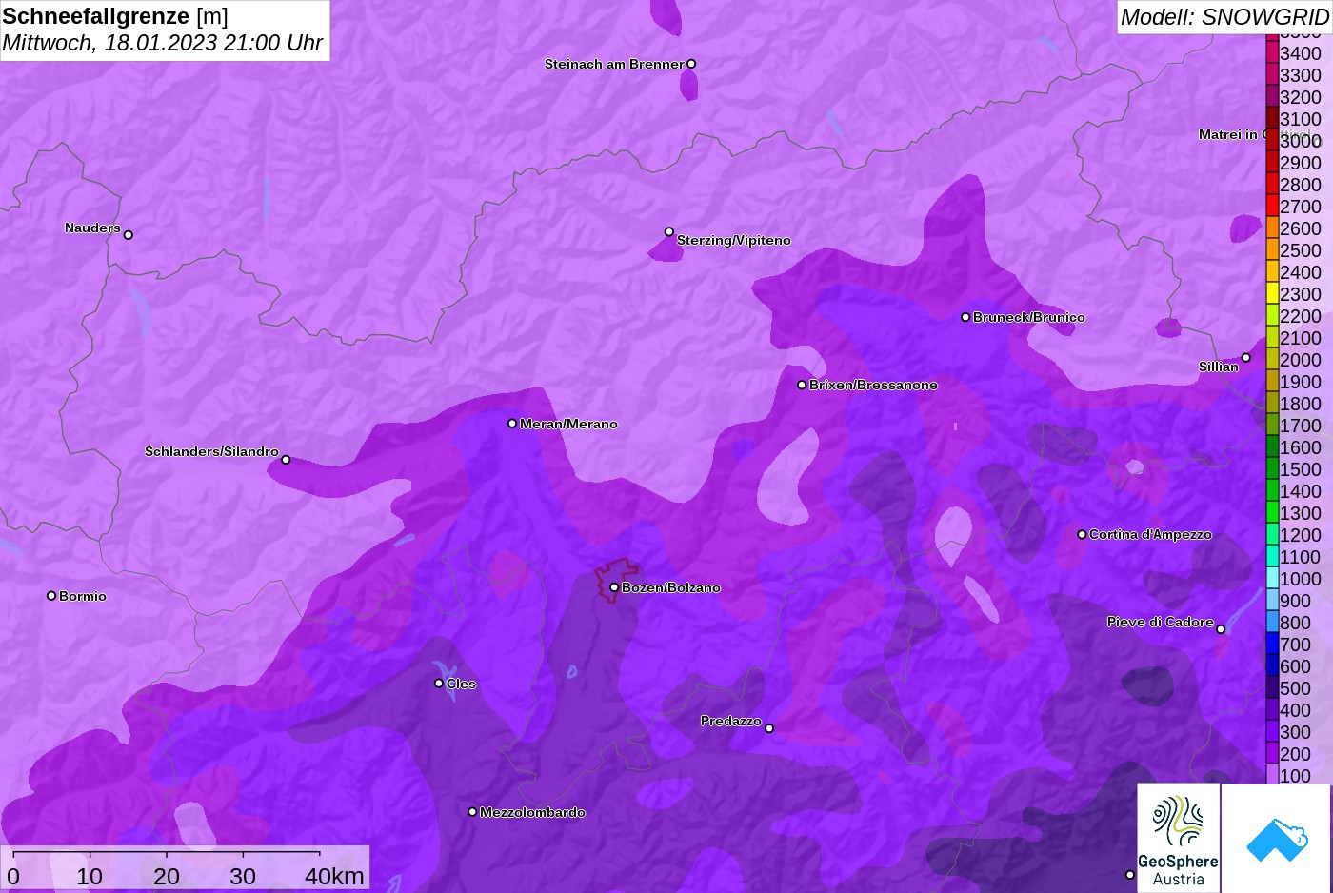Click the 2000 legend value
The height and width of the screenshot is (893, 1333).
[1301, 360]
